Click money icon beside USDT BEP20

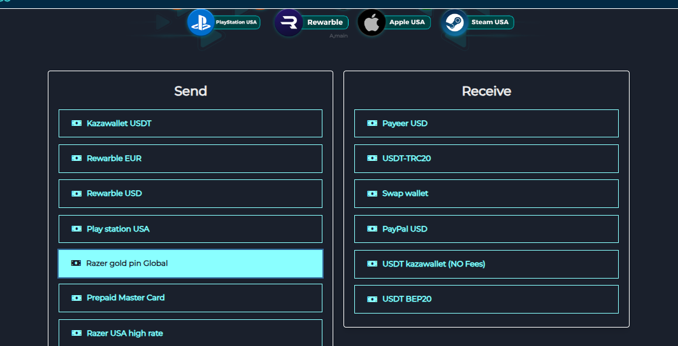(x=372, y=299)
